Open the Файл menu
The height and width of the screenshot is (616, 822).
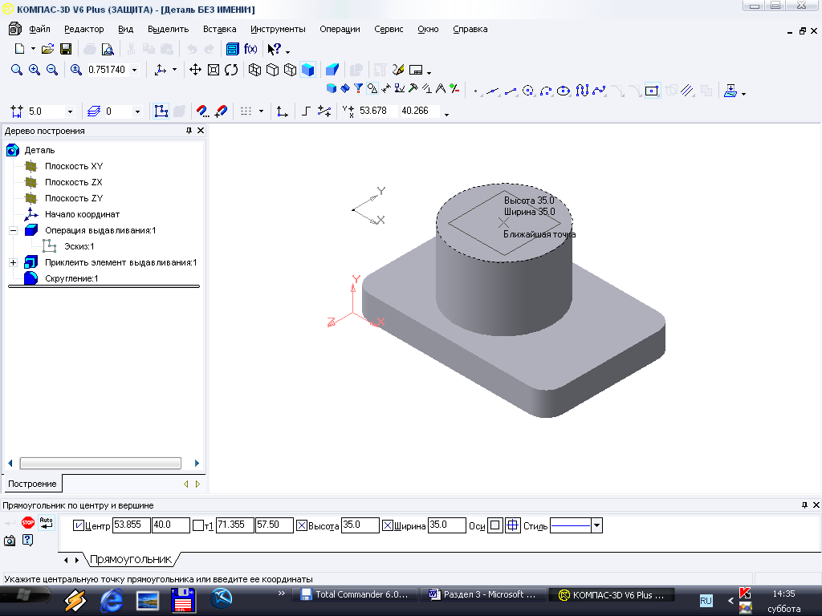tap(39, 30)
